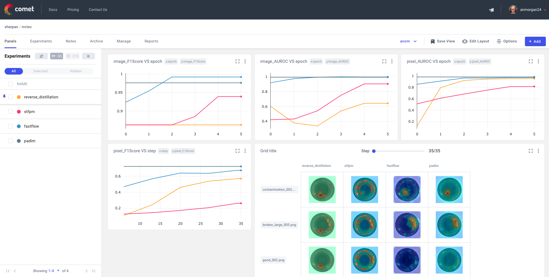Image resolution: width=549 pixels, height=277 pixels.
Task: Click Save View
Action: (443, 41)
